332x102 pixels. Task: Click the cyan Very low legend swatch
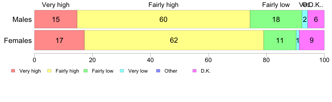122,71
